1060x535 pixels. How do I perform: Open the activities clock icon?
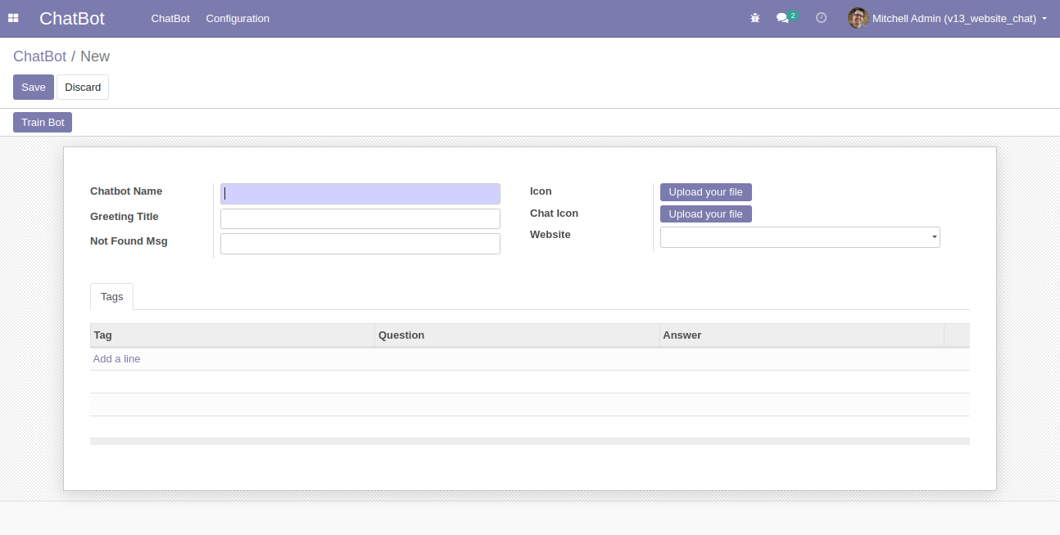pos(821,18)
